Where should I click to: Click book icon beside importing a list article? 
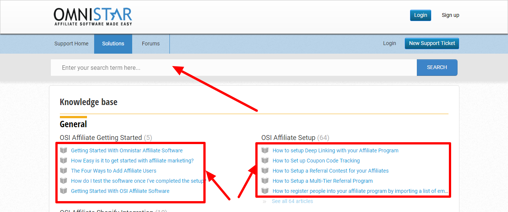(x=265, y=191)
